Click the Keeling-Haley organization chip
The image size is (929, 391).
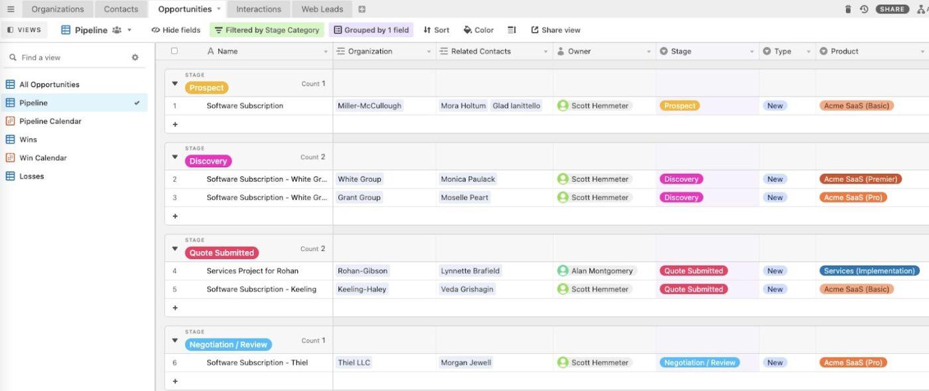coord(362,289)
